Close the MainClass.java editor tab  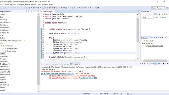(x=54, y=11)
